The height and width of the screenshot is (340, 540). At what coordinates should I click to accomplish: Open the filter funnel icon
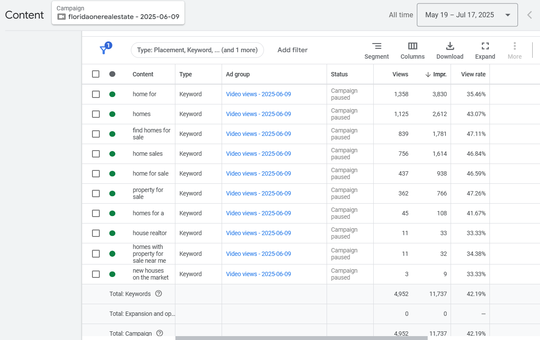click(x=104, y=50)
